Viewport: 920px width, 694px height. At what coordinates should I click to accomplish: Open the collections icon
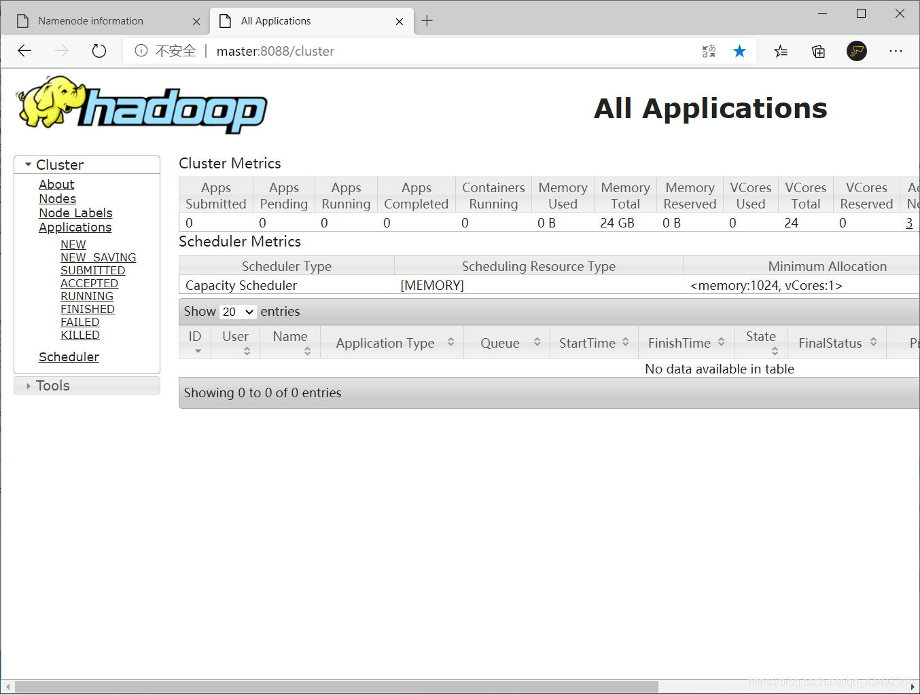pos(819,51)
